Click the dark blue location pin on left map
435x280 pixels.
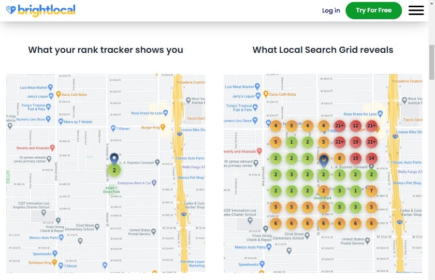[114, 158]
